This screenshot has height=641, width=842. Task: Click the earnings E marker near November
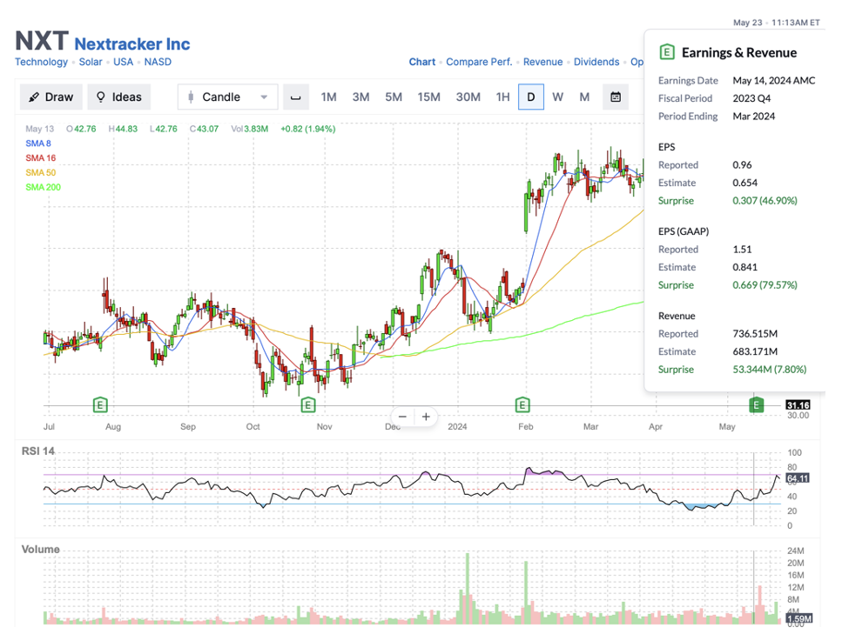[x=307, y=405]
